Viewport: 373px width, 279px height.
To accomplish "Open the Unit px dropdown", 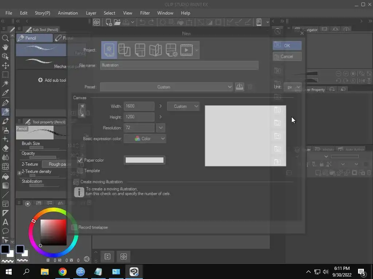I will [x=292, y=87].
